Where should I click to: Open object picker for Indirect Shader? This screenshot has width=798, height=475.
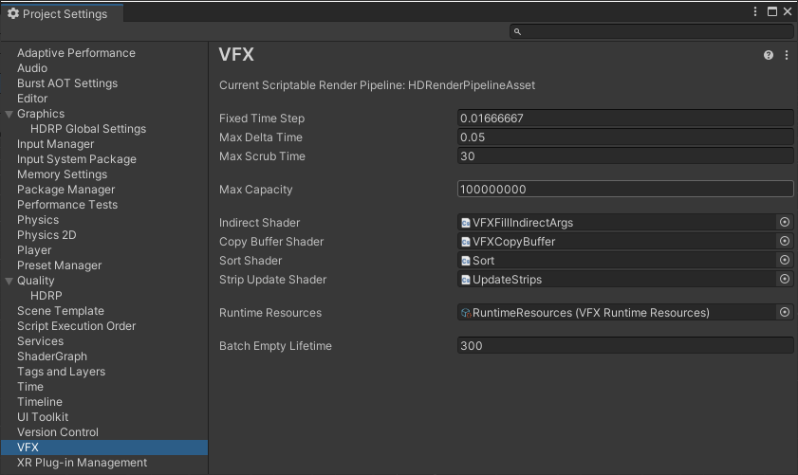pyautogui.click(x=785, y=223)
